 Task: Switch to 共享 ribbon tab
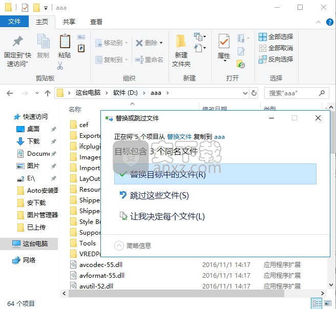click(x=69, y=22)
